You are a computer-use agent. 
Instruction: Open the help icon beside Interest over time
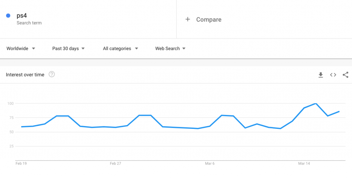pos(52,74)
